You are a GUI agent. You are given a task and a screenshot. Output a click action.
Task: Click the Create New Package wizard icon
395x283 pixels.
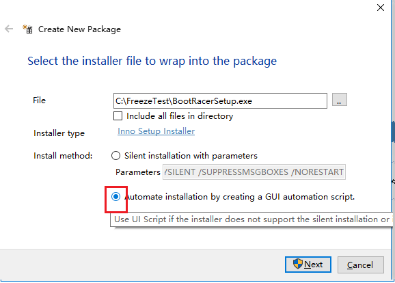[28, 29]
